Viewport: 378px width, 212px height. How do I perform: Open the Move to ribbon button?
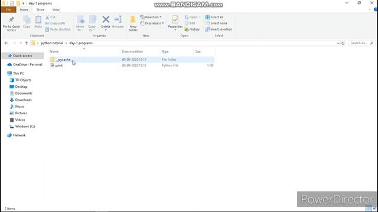[x=80, y=24]
